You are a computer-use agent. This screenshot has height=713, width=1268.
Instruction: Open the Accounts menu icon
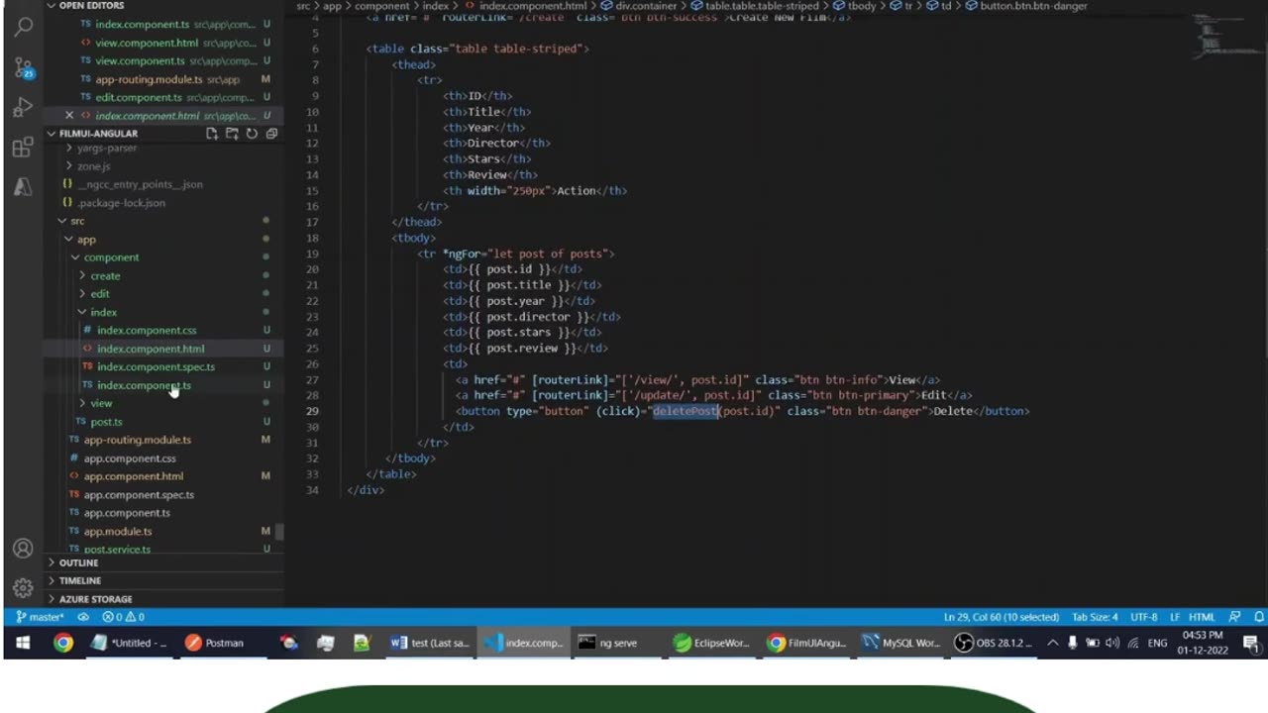click(x=23, y=549)
